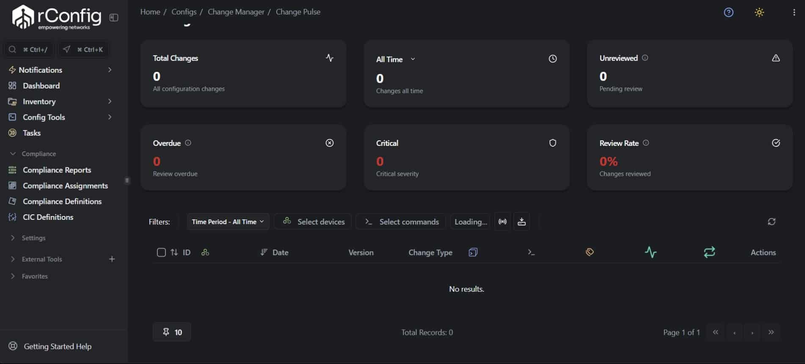Open Select commands filter
The image size is (805, 364).
pyautogui.click(x=401, y=222)
